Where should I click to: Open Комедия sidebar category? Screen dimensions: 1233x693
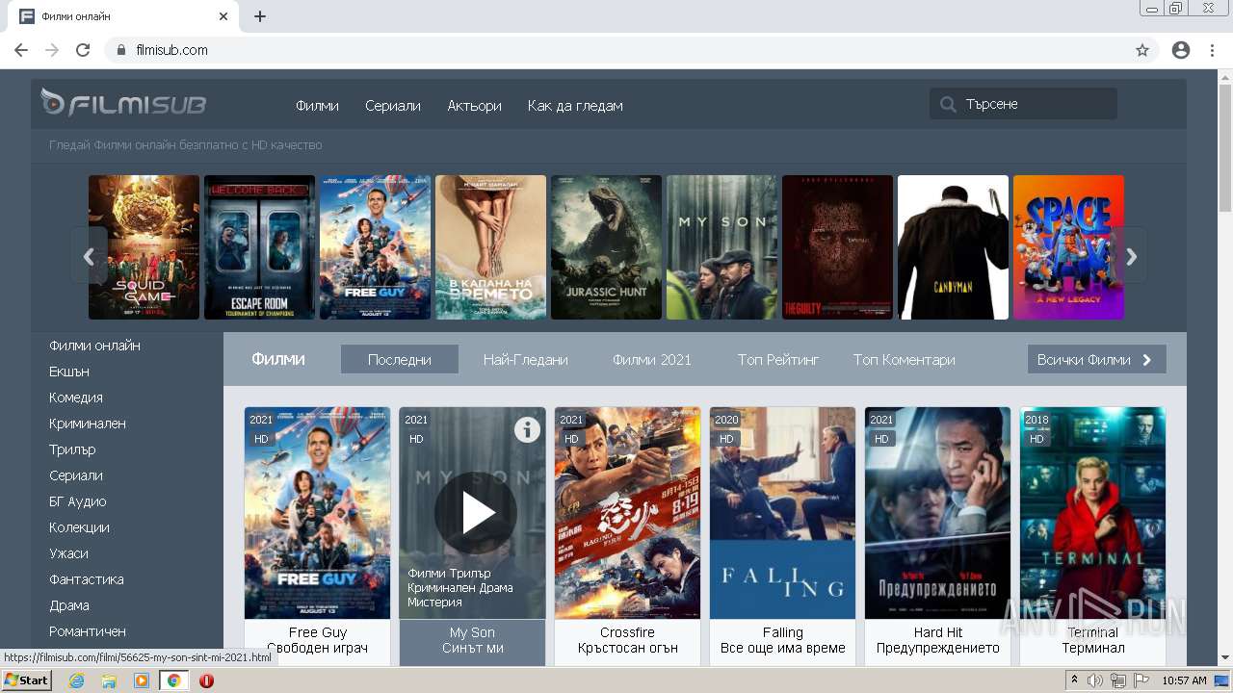(x=76, y=398)
